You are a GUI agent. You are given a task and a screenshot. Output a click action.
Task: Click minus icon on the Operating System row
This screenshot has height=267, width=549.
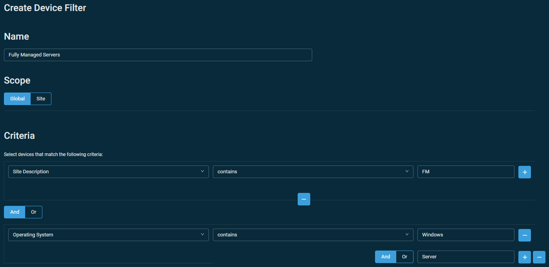point(525,235)
